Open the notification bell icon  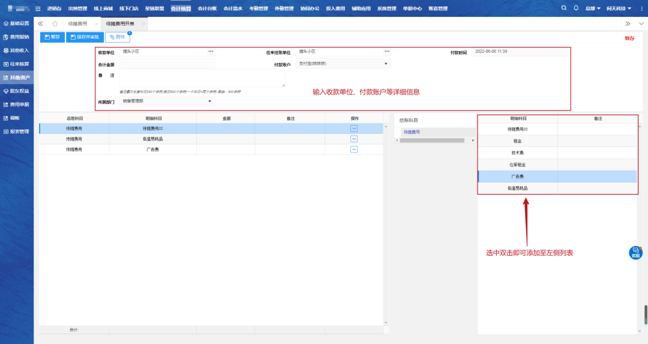pyautogui.click(x=576, y=8)
